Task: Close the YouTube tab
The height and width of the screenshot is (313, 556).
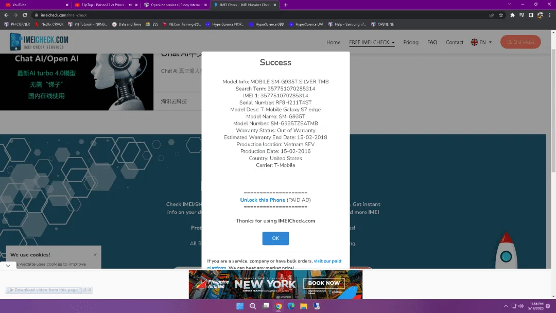Action: coord(67,5)
